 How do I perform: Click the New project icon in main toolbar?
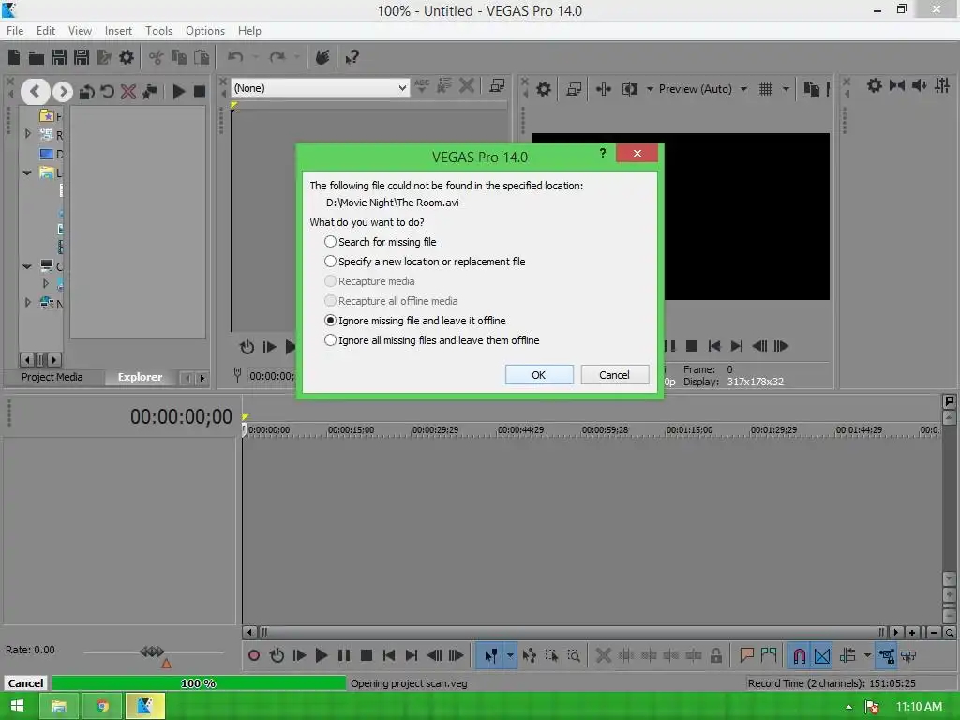(x=13, y=57)
